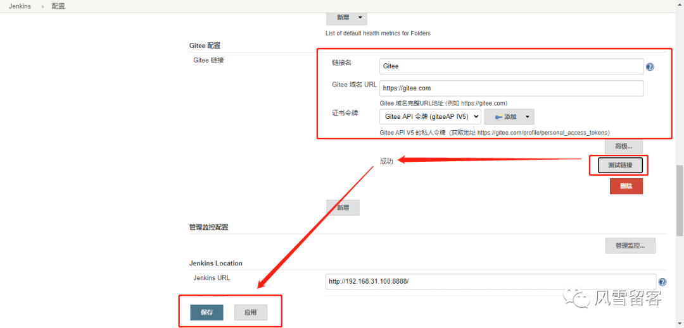Select the Jenkins Location heading
684x328 pixels.
pyautogui.click(x=216, y=263)
